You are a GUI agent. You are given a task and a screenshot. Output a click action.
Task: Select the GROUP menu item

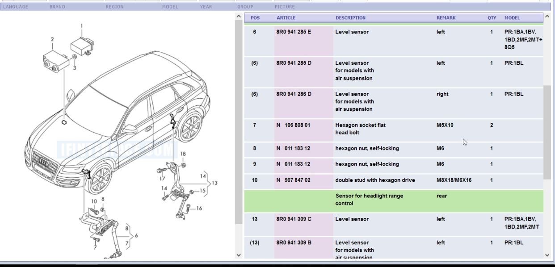246,7
